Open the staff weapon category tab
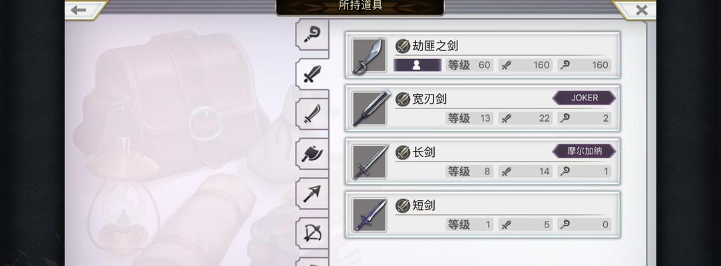This screenshot has width=721, height=266. [x=313, y=35]
